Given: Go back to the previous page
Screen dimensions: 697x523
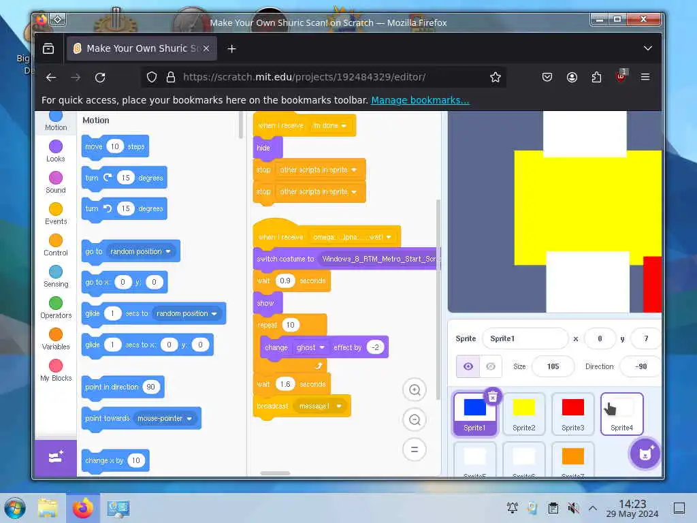Looking at the screenshot, I should point(51,78).
